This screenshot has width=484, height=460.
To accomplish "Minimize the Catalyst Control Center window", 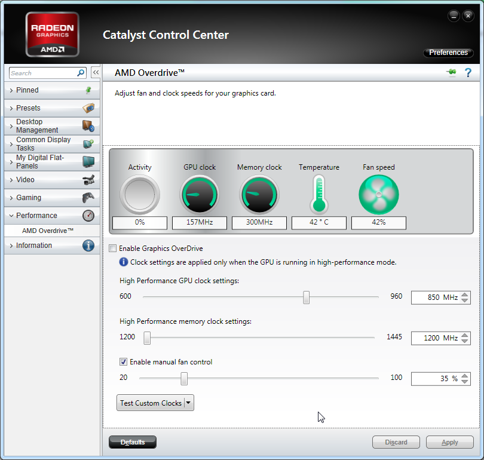I will pyautogui.click(x=454, y=16).
